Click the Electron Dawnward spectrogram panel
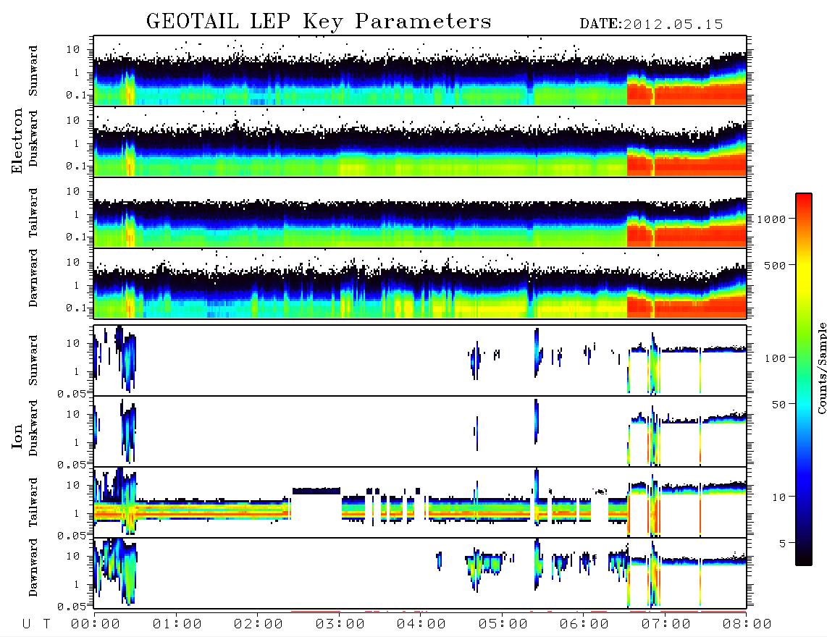The width and height of the screenshot is (827, 637). tap(420, 283)
